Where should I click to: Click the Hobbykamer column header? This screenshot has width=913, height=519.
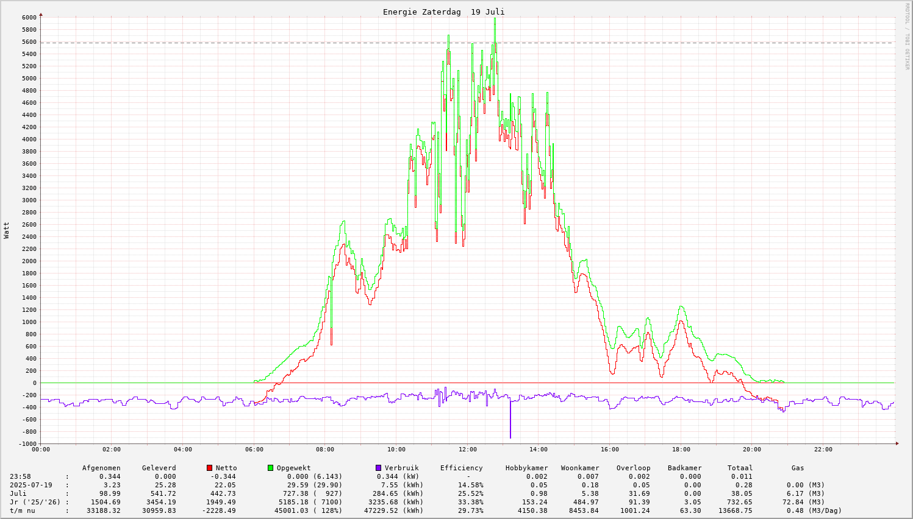[x=526, y=468]
